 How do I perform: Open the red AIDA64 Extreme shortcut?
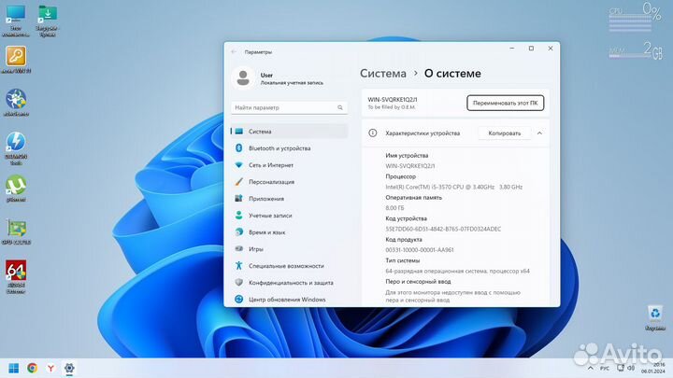tap(16, 276)
